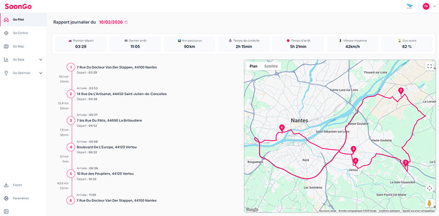This screenshot has height=216, width=439.
Task: Click the '43.6 km' segment distance
Action: (63, 183)
